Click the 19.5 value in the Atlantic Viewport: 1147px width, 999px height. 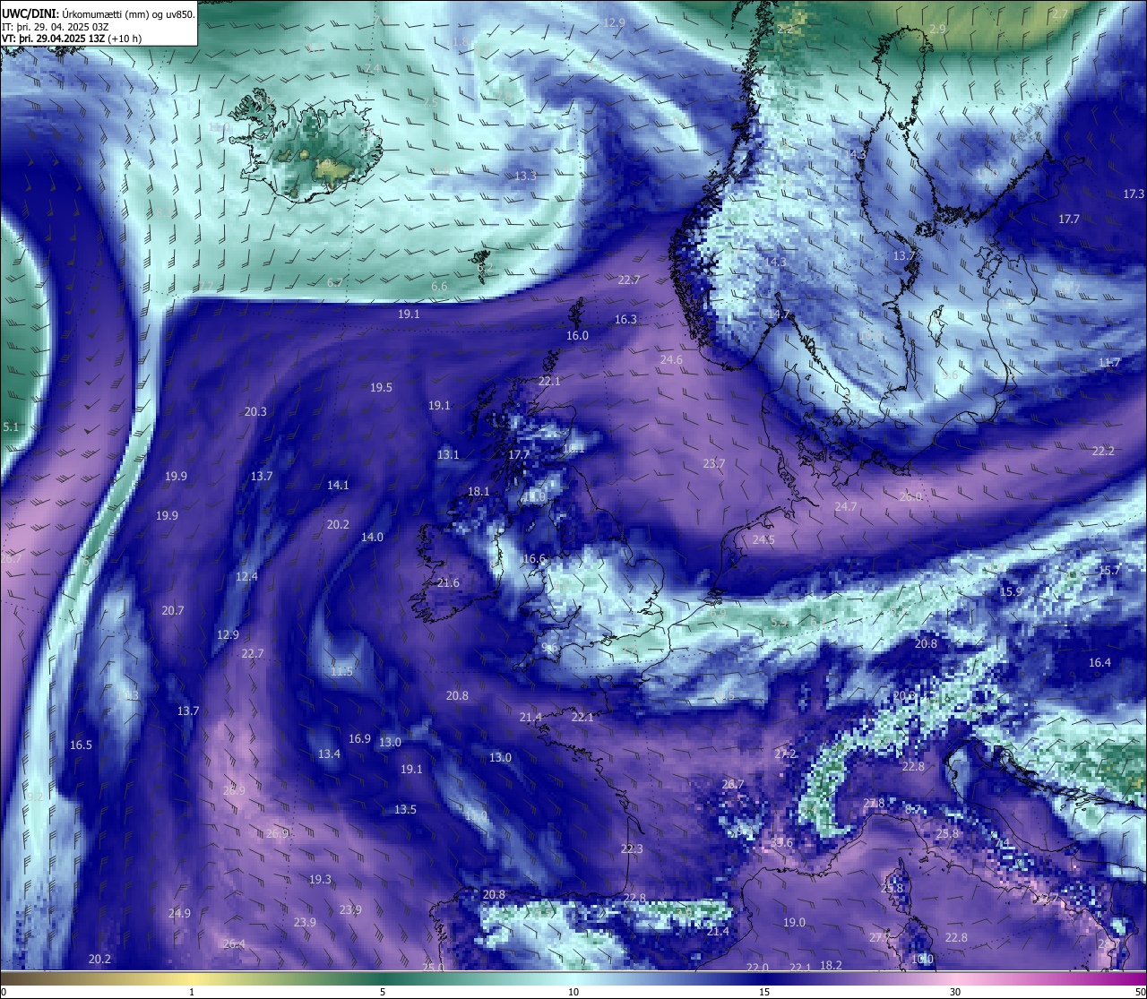click(381, 388)
